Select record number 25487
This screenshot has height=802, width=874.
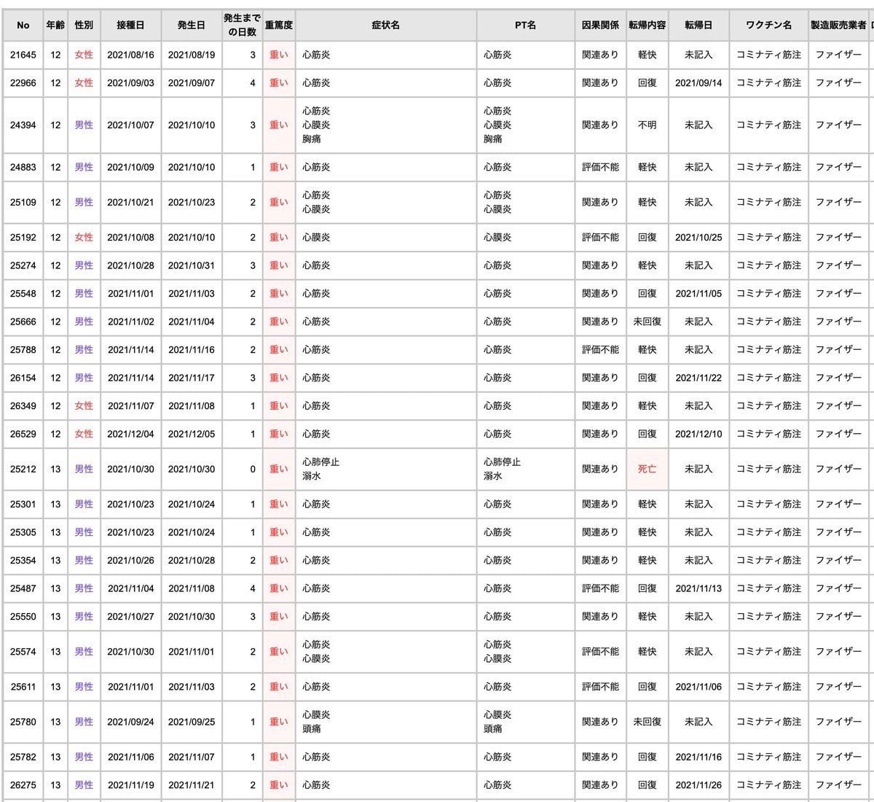pyautogui.click(x=23, y=589)
